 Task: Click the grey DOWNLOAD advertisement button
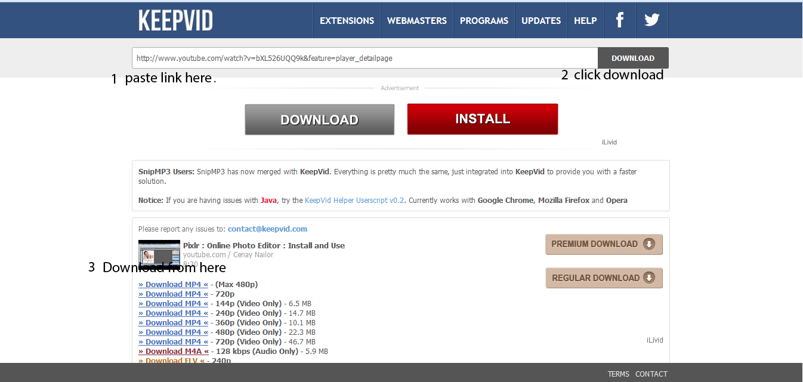pos(319,119)
